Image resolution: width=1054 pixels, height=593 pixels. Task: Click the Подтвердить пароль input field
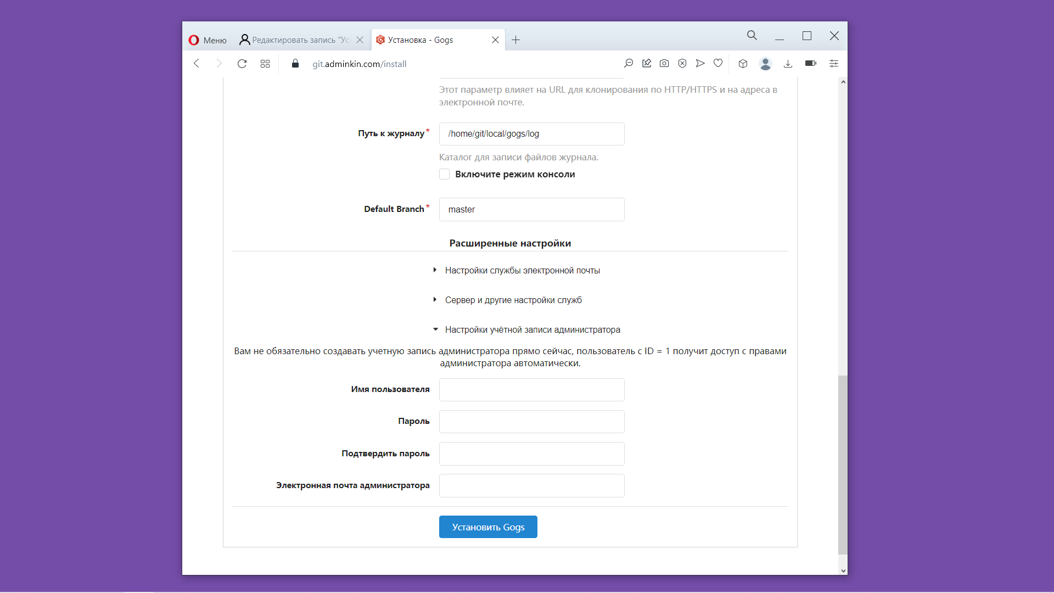coord(531,454)
